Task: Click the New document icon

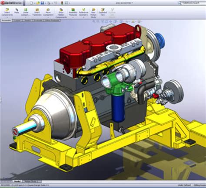Action: click(x=32, y=3)
